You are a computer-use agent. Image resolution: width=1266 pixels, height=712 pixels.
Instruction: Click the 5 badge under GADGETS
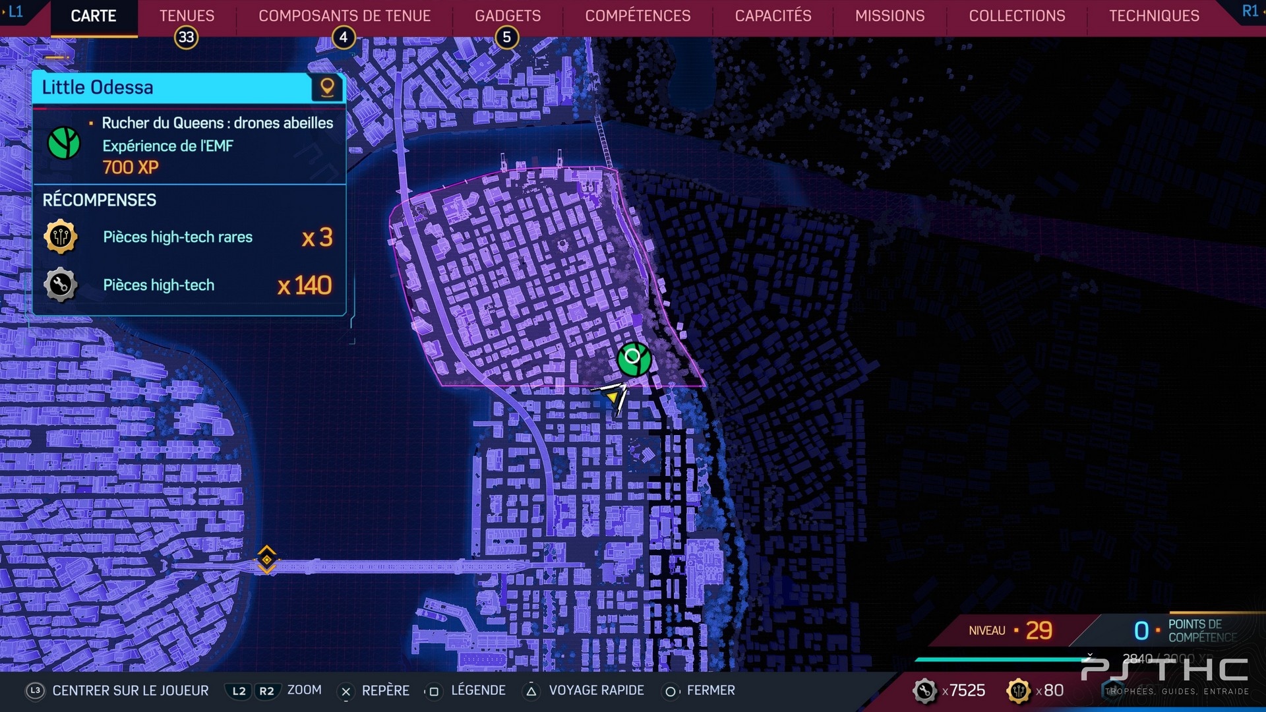click(x=506, y=38)
